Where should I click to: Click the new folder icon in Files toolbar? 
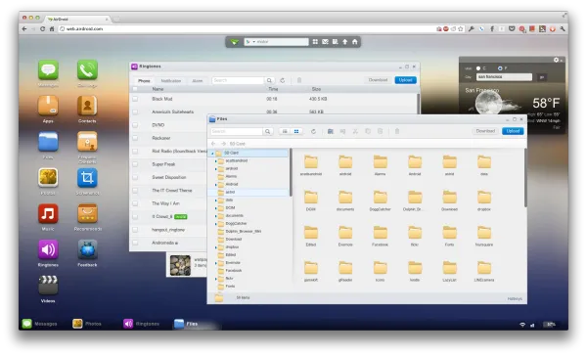(x=331, y=131)
